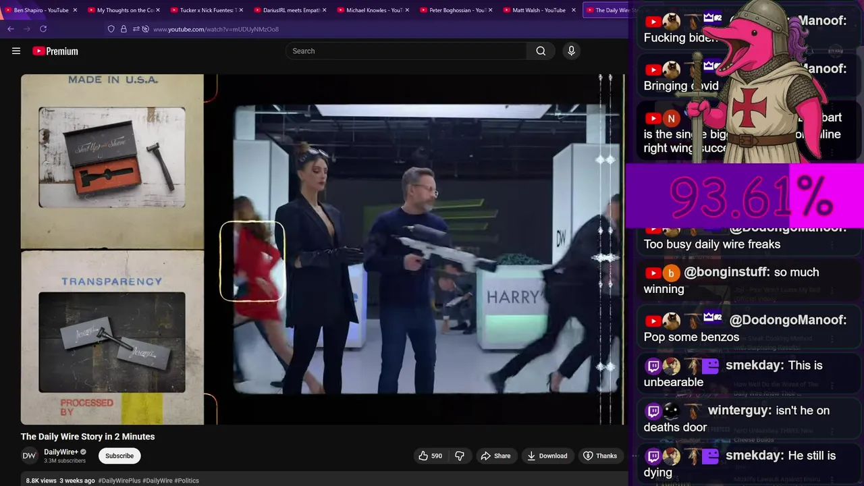This screenshot has width=864, height=486.
Task: Share the video via Share button
Action: point(495,456)
